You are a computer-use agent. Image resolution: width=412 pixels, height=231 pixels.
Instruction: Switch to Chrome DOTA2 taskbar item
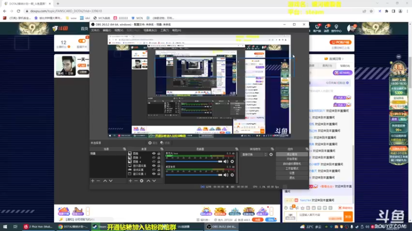[x=74, y=227]
